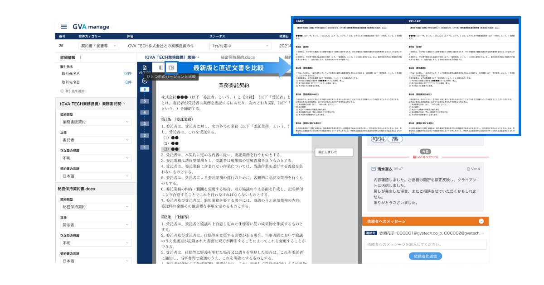Open the 詳細情報 three-dot options menu
Screen dimensions: 544x285
(81, 57)
